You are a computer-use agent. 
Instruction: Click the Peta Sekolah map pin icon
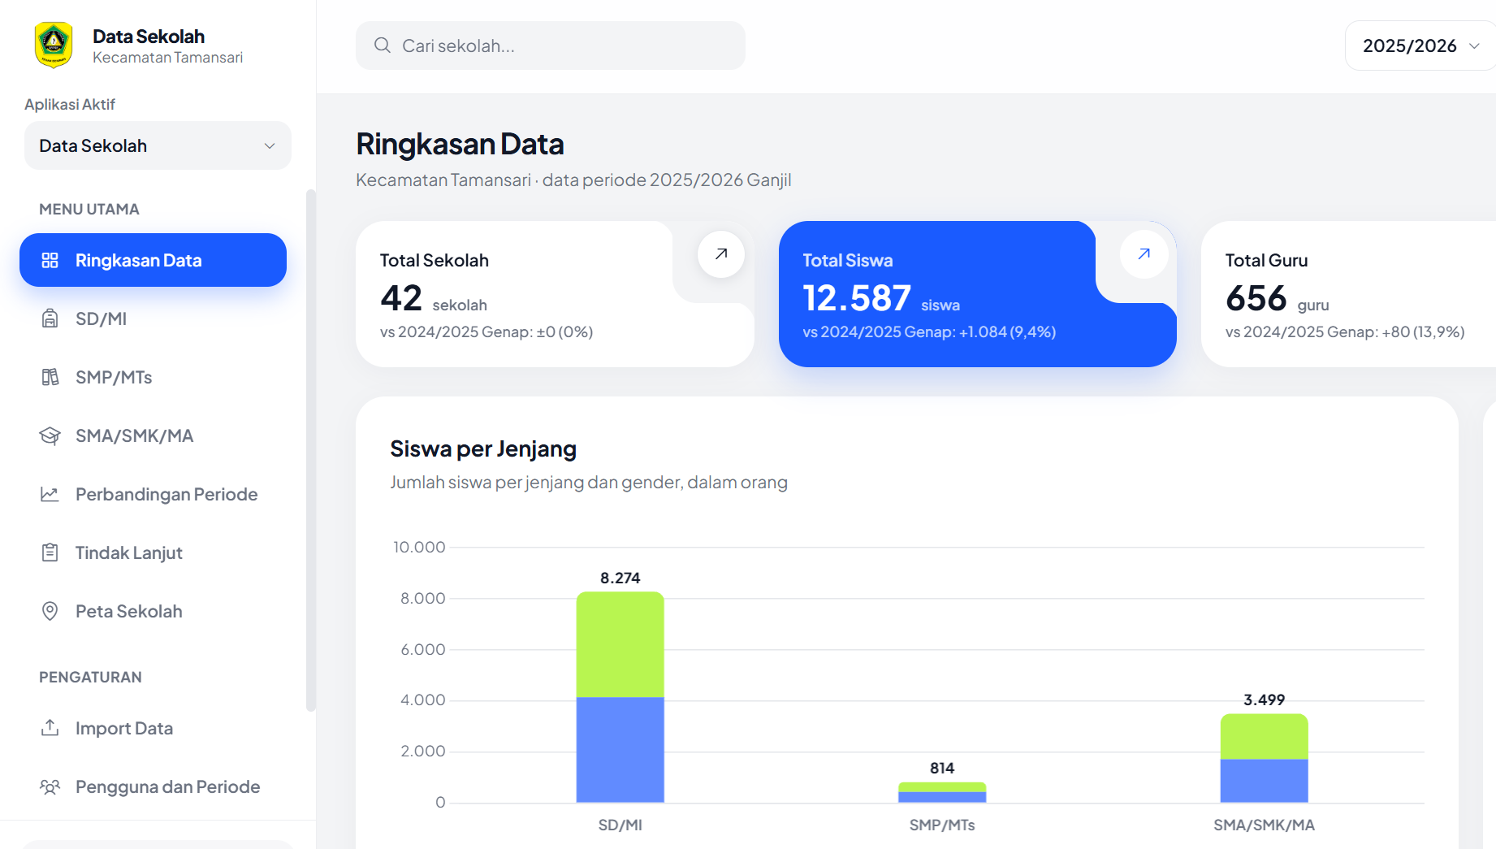pos(50,611)
